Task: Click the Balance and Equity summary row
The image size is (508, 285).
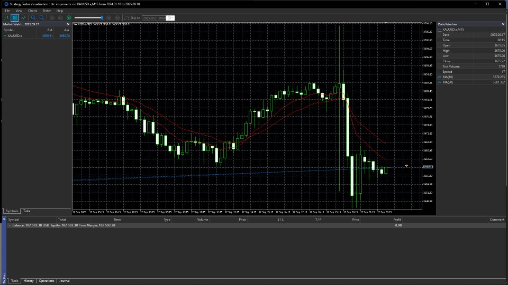Action: pyautogui.click(x=256, y=225)
